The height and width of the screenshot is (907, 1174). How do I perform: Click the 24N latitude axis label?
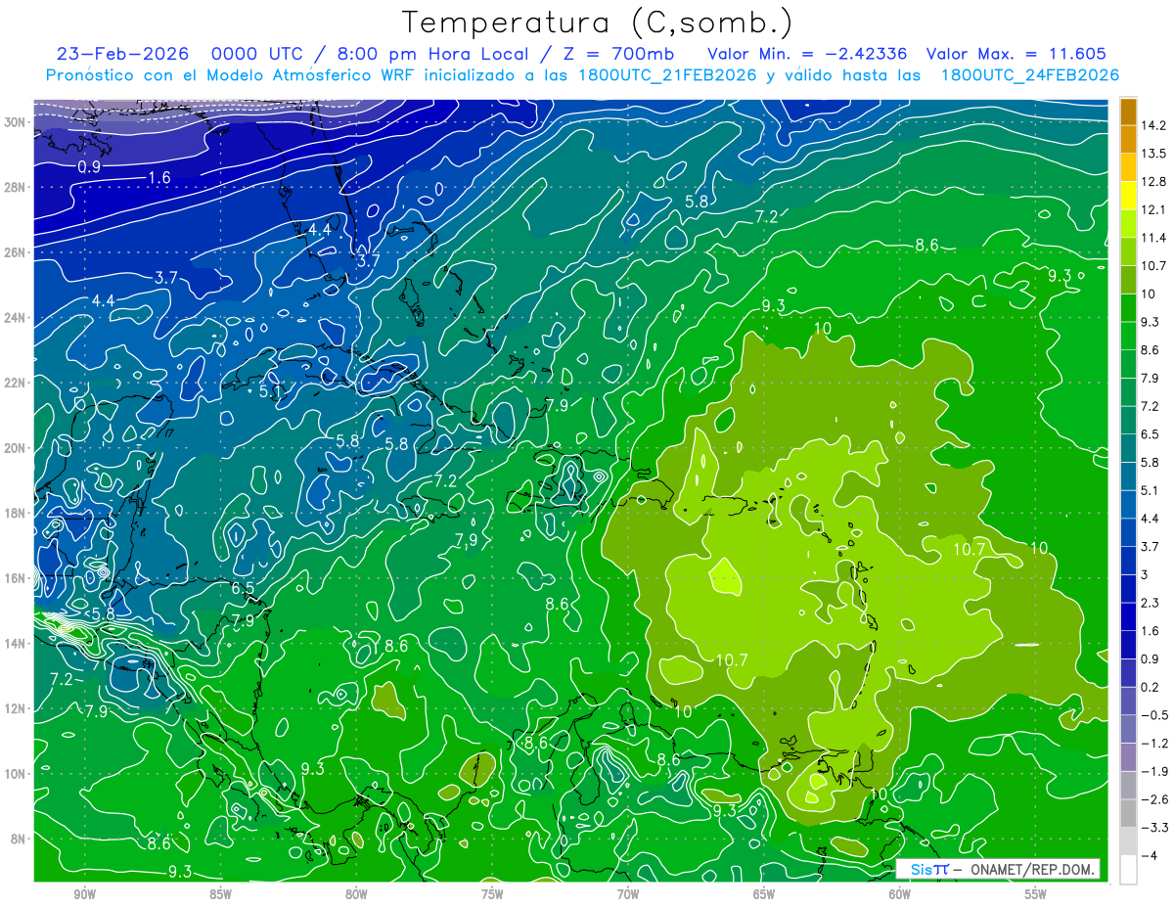pos(16,317)
